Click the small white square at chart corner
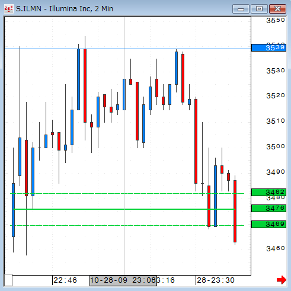 coord(8,280)
